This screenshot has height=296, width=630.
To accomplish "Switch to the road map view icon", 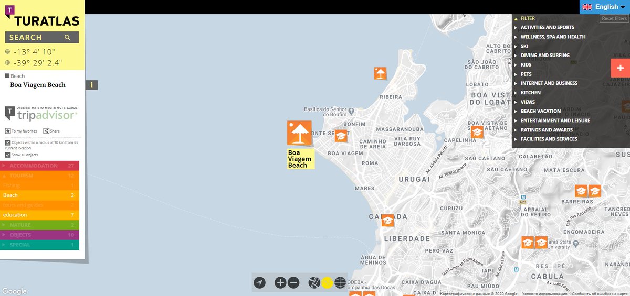I will (314, 283).
